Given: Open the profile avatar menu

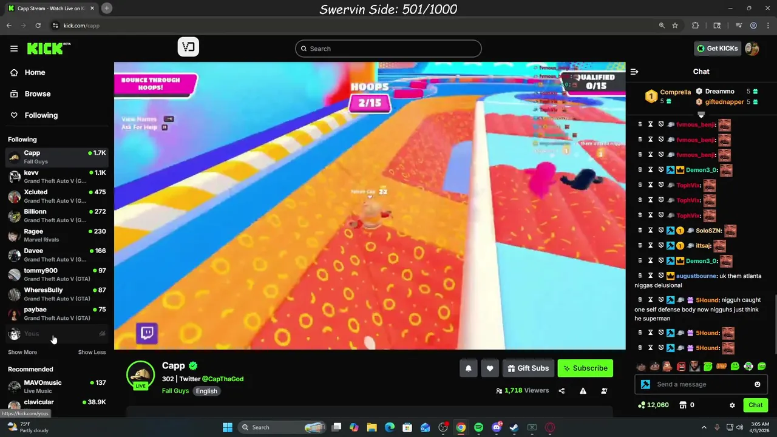Looking at the screenshot, I should tap(752, 49).
